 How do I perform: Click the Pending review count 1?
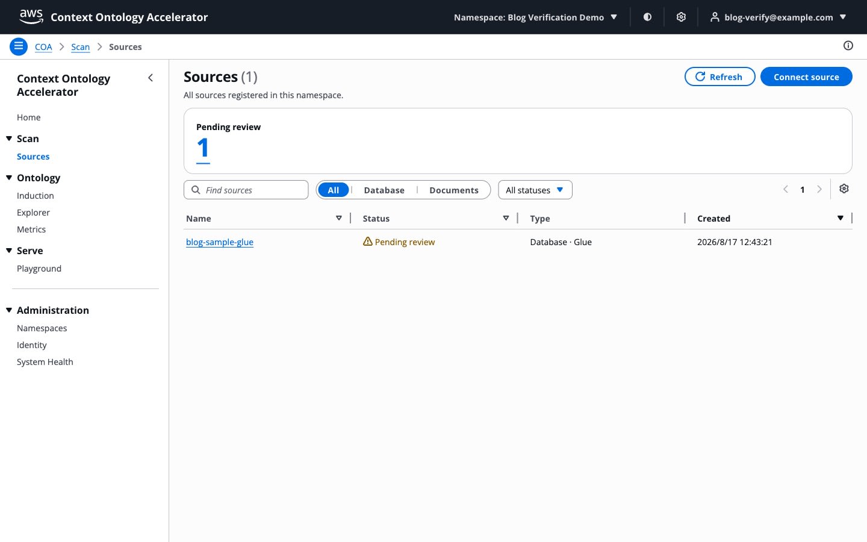[204, 149]
